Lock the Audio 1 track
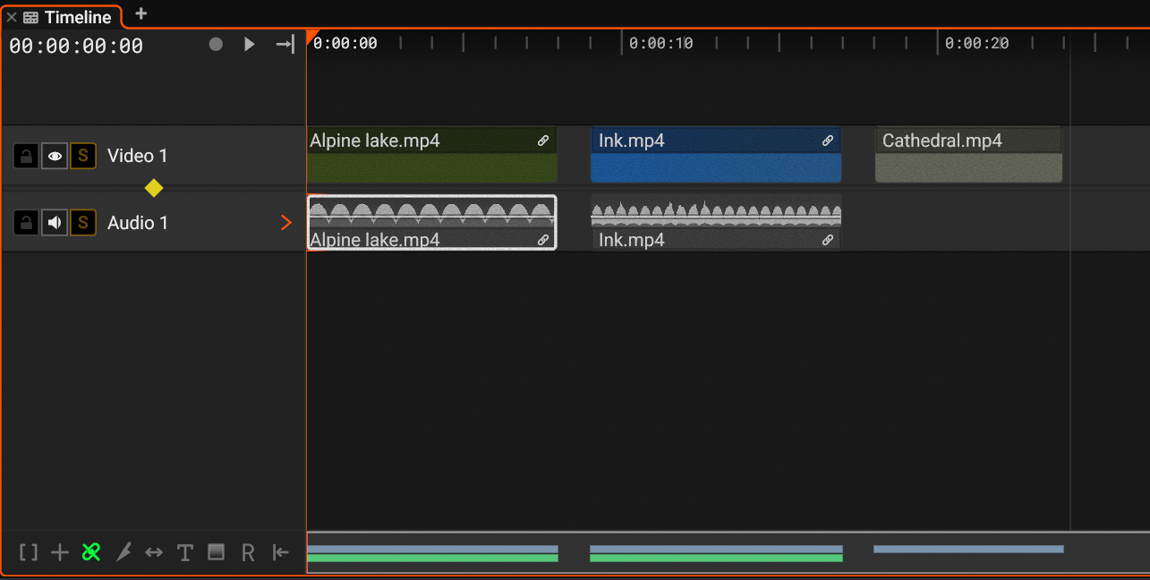Image resolution: width=1150 pixels, height=580 pixels. pyautogui.click(x=27, y=222)
